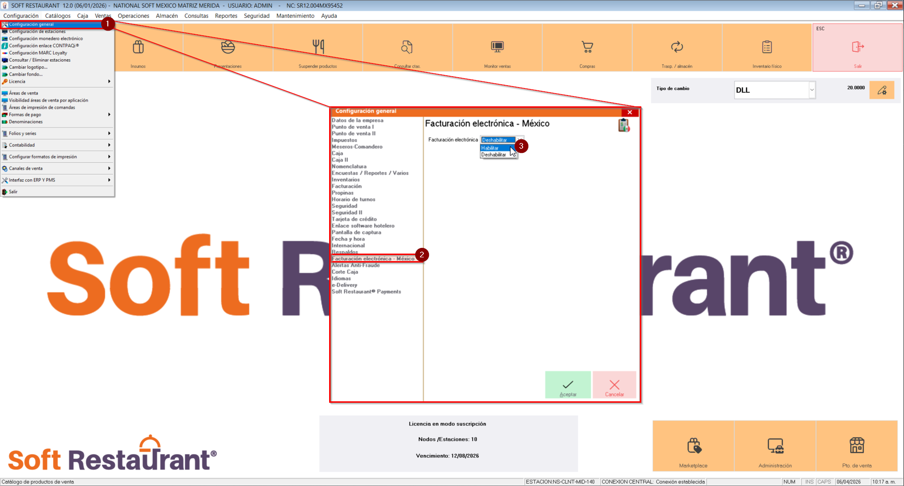Expand the Canales de venta submenu

click(x=57, y=168)
